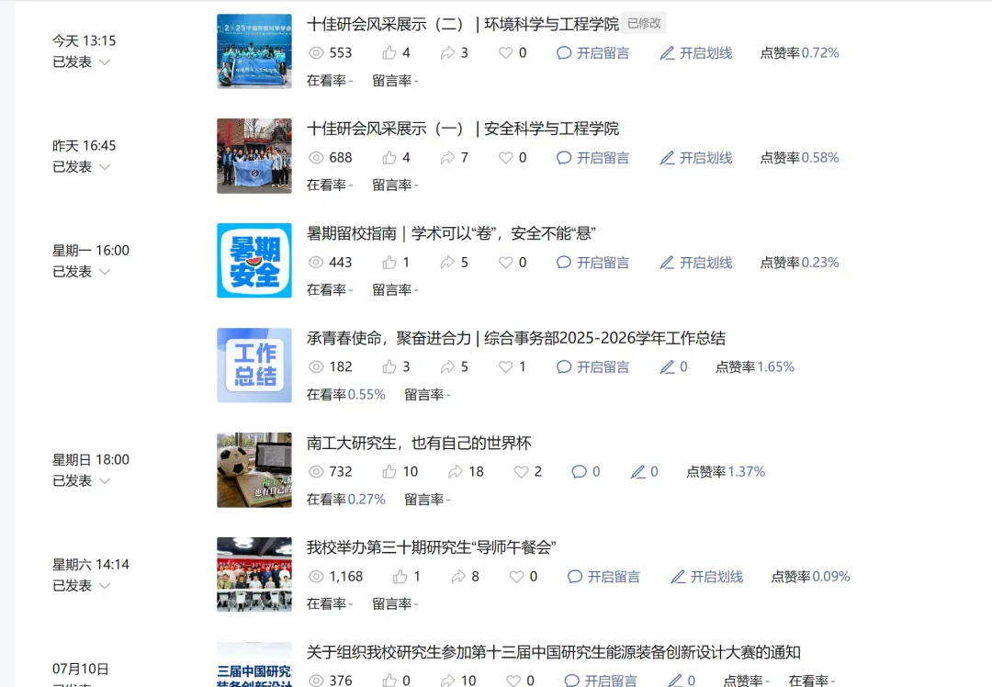
Task: Open article 关于组织我校研究生参加能源装备创新设计大赛的通知
Action: [554, 652]
